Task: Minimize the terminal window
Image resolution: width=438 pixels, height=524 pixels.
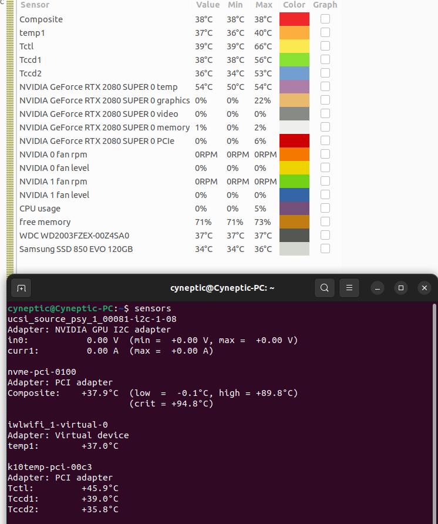Action: [378, 288]
